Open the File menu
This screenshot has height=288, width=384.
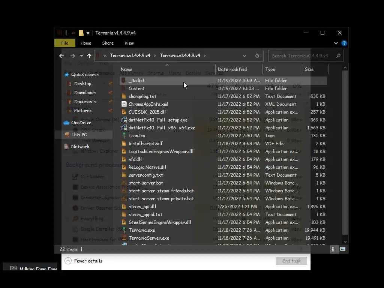(x=64, y=43)
